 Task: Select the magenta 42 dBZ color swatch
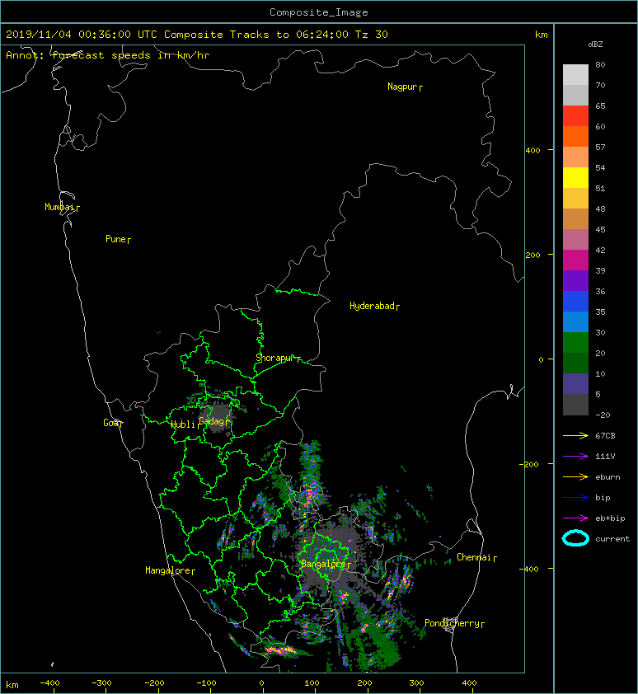click(575, 260)
